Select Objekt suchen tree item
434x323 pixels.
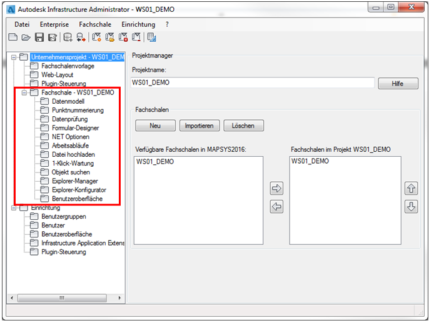coord(71,172)
